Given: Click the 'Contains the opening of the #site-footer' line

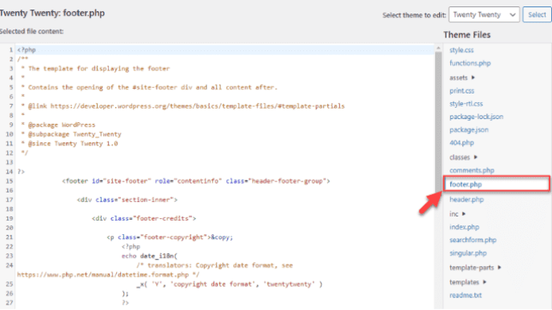Looking at the screenshot, I should tap(149, 87).
